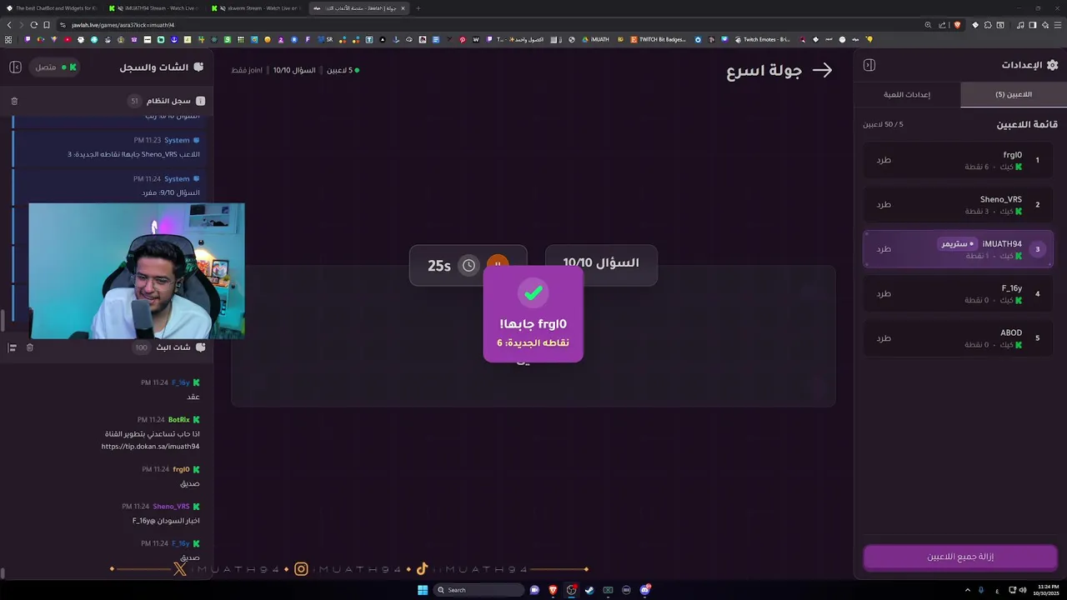Kick player F_16y with طرد
The width and height of the screenshot is (1067, 600).
point(884,293)
